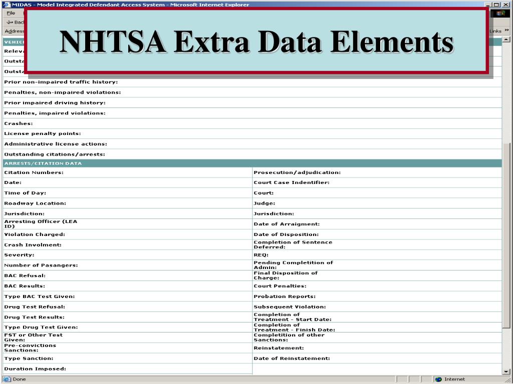Click the 'Court Case Indentifier:' label
Image resolution: width=513 pixels, height=384 pixels.
[292, 182]
